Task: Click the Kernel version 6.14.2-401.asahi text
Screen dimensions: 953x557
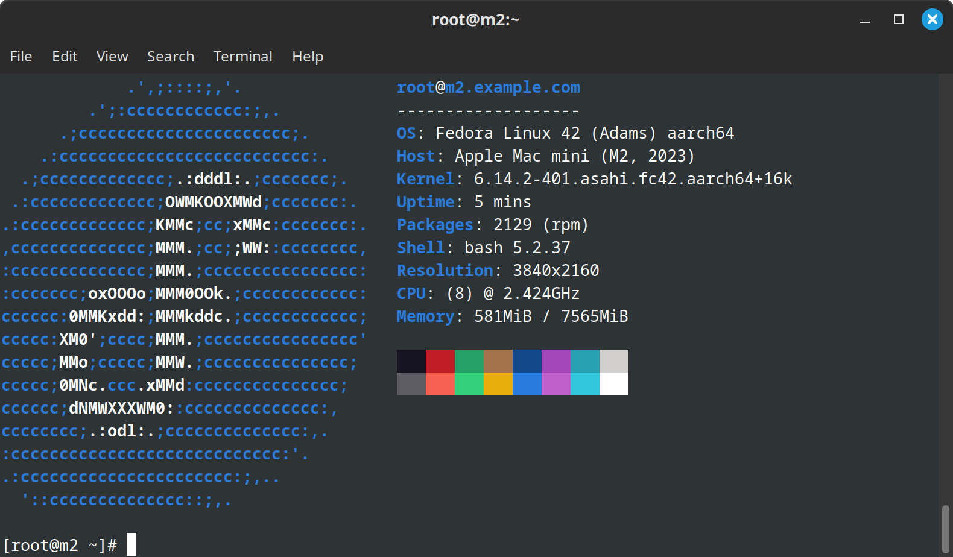Action: coord(633,179)
